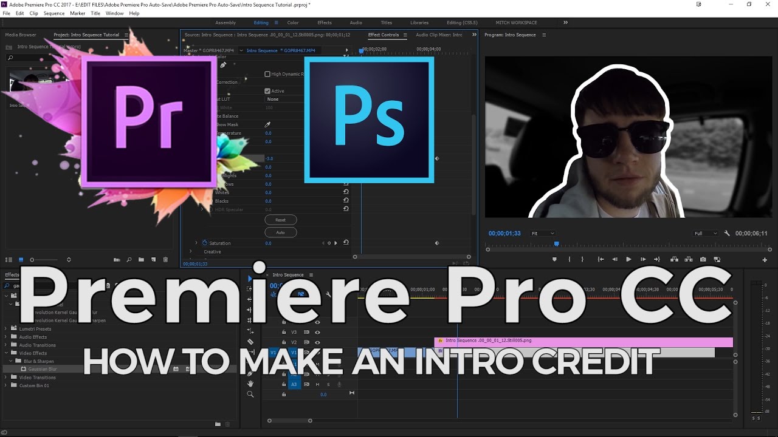
Task: Reset the Whites parameter
Action: pyautogui.click(x=346, y=192)
